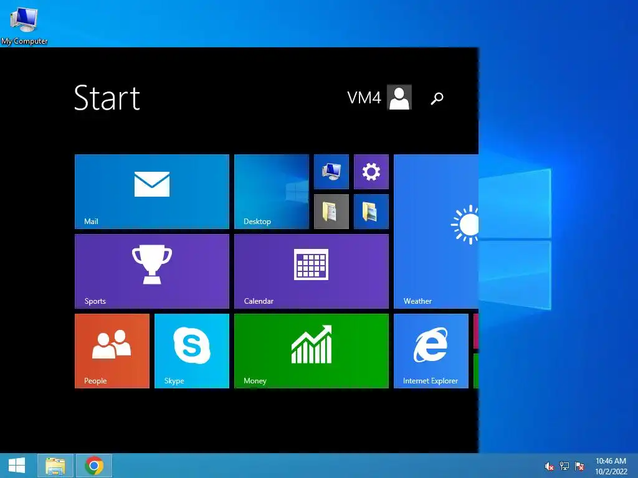638x478 pixels.
Task: Click the VM4 user account picture
Action: click(399, 97)
